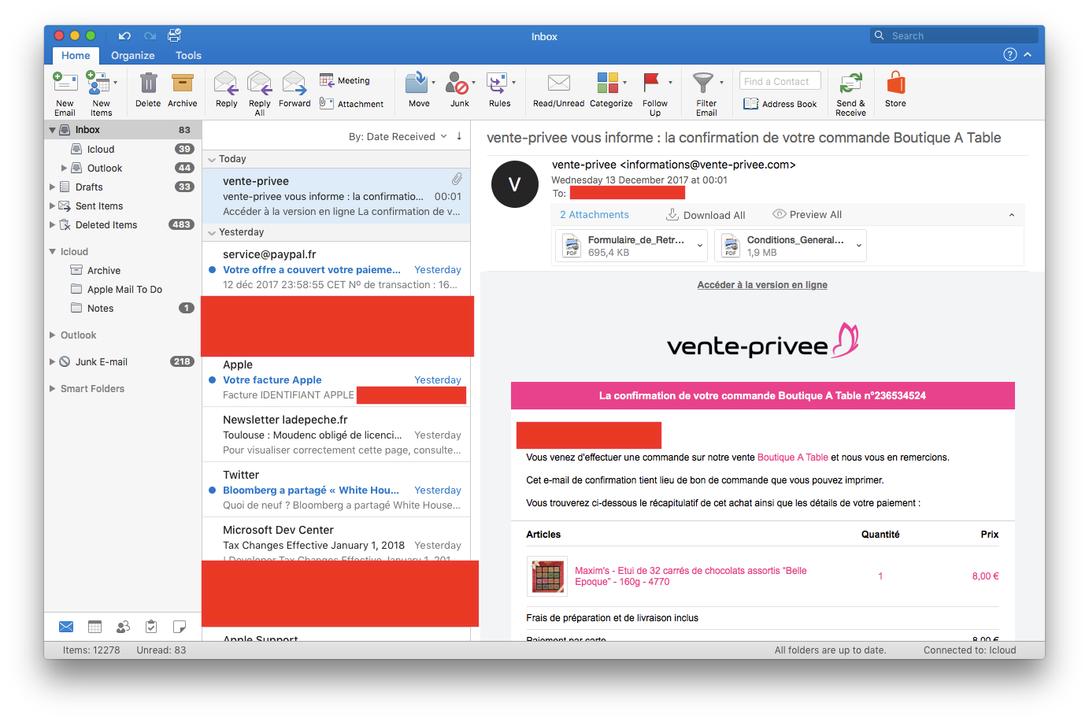Open the Tools tab
The width and height of the screenshot is (1089, 722).
coord(188,56)
